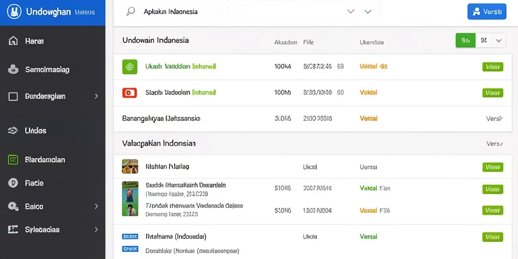Screen dimensions: 518x259
Task: Open the blue chevron in search bar
Action: [x=368, y=12]
